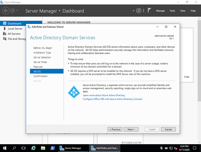Go to Server Selection step
The image size is (201, 152).
click(42, 57)
